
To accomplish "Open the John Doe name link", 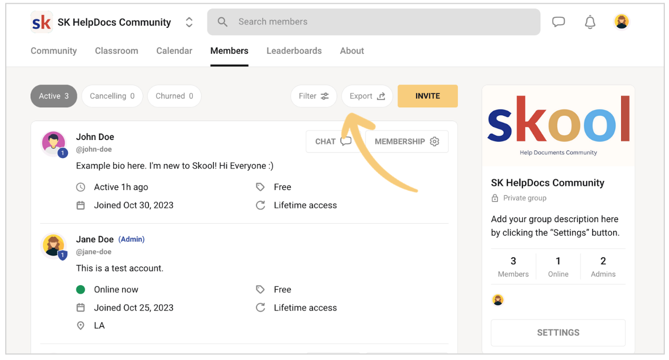I will [95, 137].
